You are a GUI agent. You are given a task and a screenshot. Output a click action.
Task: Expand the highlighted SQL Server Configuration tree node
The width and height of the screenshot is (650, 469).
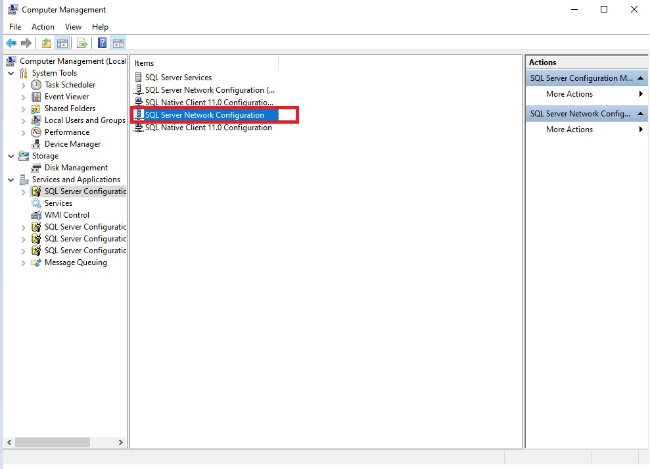pyautogui.click(x=23, y=192)
